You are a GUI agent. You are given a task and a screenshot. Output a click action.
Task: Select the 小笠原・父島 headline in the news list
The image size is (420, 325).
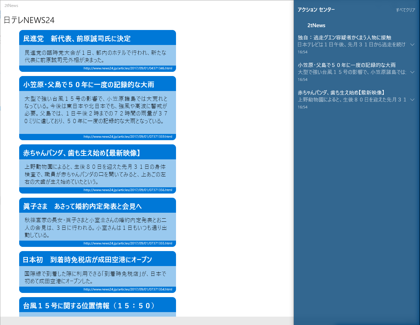[x=89, y=85]
